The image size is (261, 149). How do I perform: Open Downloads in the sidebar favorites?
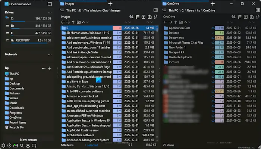tap(15, 108)
